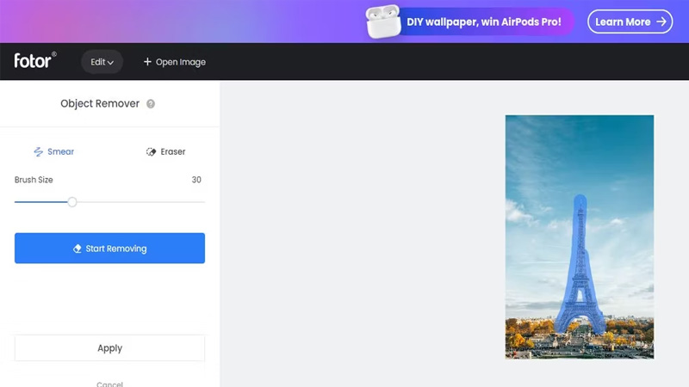Switch to the Smear tab label

tap(60, 152)
